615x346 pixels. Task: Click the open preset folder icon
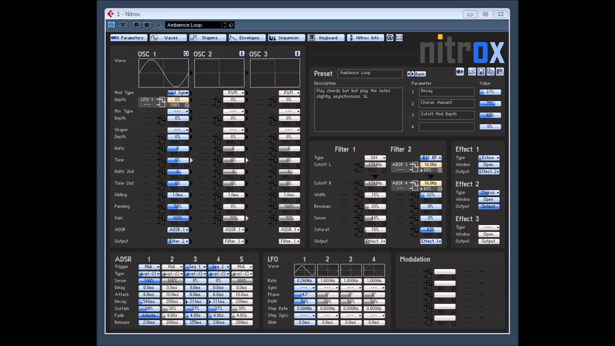point(472,72)
